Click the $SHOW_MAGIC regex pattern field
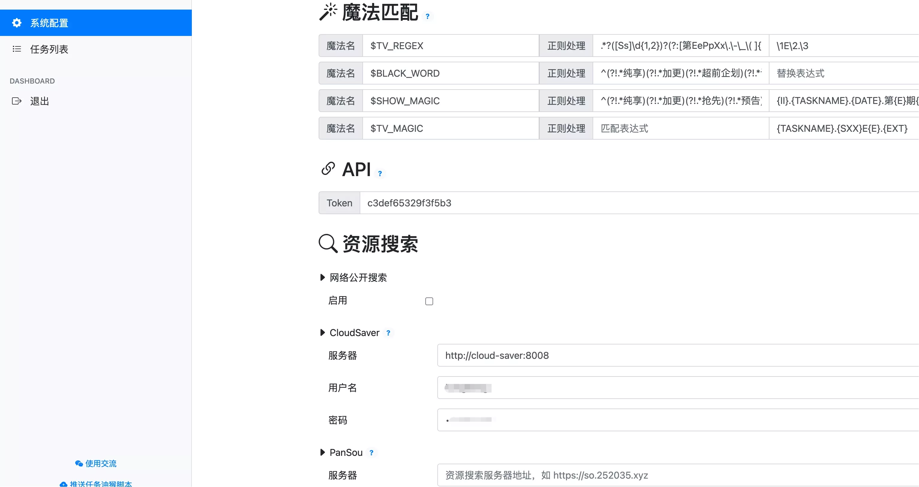The width and height of the screenshot is (919, 487). (681, 101)
